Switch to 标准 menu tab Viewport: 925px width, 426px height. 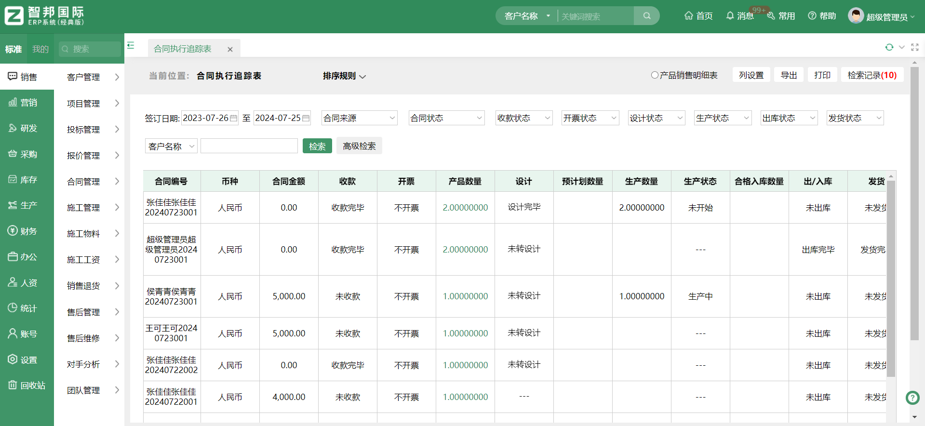pyautogui.click(x=13, y=49)
